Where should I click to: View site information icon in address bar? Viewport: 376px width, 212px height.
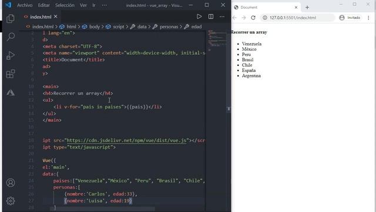(x=265, y=18)
